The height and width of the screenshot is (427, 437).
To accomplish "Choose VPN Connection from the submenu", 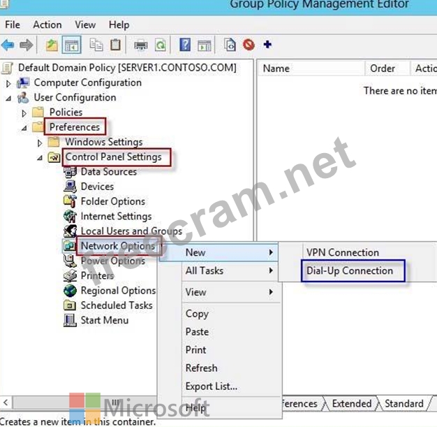I will 343,252.
